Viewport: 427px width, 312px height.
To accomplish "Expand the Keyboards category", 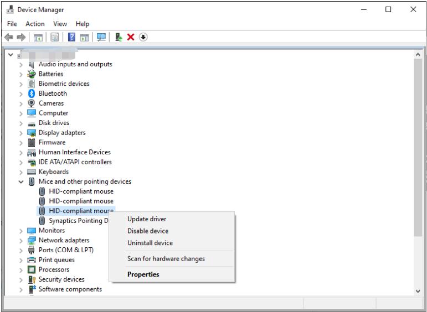I will click(21, 172).
